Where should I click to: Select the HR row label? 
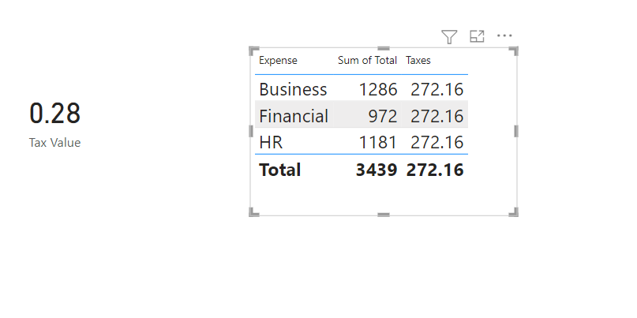tap(271, 143)
